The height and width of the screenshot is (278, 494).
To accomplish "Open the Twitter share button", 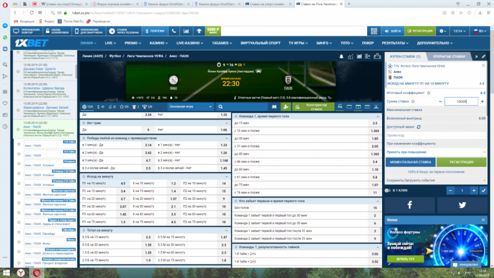I will tap(462, 205).
